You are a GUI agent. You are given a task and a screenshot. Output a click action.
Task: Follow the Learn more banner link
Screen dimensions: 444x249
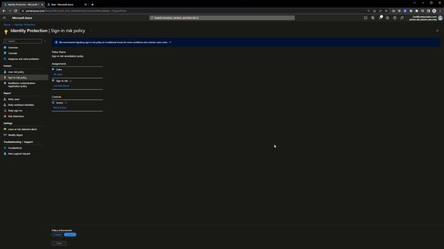pyautogui.click(x=162, y=42)
